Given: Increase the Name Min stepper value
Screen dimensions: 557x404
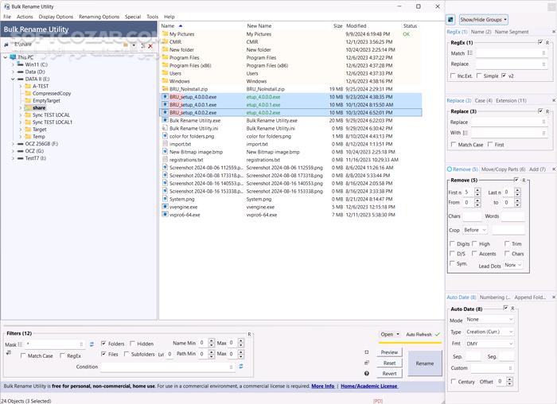Looking at the screenshot, I should (212, 341).
